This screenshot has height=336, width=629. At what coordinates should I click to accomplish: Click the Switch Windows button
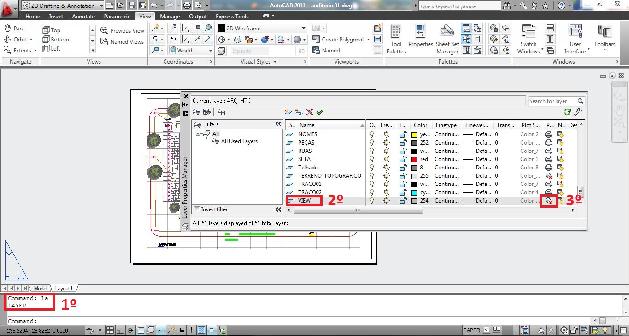pos(529,39)
